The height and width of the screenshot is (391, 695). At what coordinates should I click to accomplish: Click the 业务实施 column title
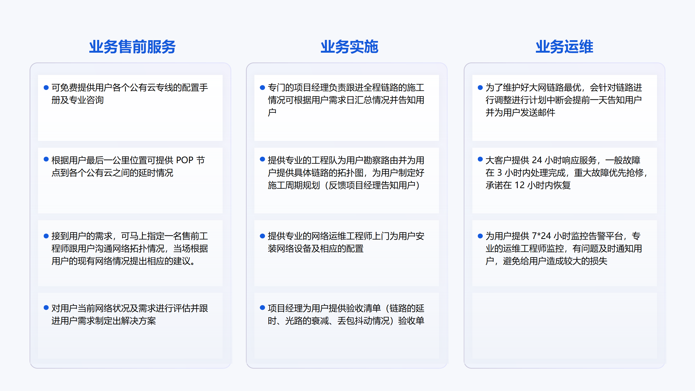(349, 47)
